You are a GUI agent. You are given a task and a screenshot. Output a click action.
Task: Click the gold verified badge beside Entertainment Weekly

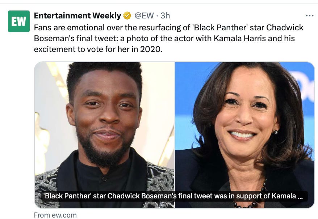coord(127,16)
